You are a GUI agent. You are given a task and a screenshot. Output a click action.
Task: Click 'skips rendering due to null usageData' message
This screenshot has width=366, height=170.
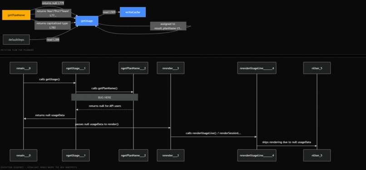(x=287, y=142)
